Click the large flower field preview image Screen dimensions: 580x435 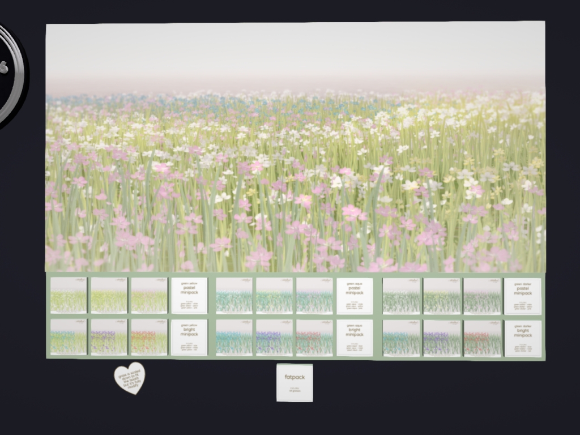point(295,147)
